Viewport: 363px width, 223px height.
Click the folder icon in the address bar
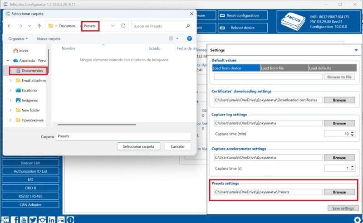pyautogui.click(x=50, y=26)
